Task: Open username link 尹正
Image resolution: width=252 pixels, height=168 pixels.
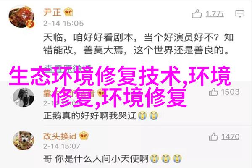Action: pos(52,12)
